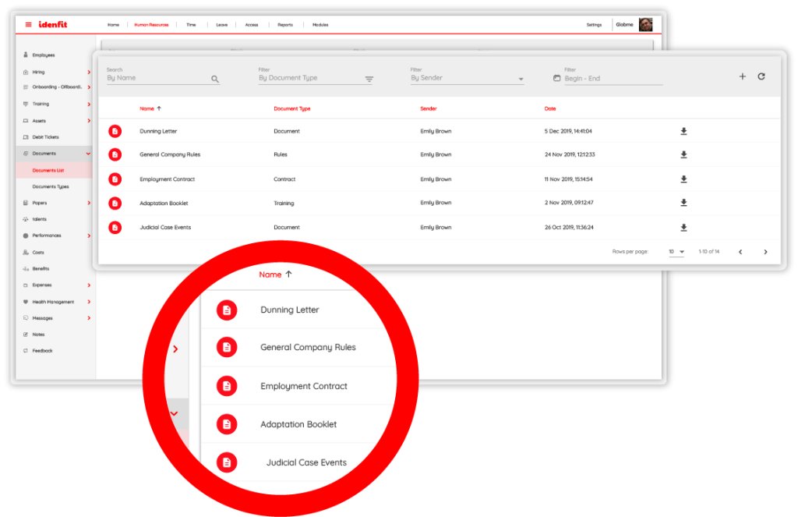The image size is (798, 517).
Task: Download the Dunning Letter document
Action: coord(683,131)
